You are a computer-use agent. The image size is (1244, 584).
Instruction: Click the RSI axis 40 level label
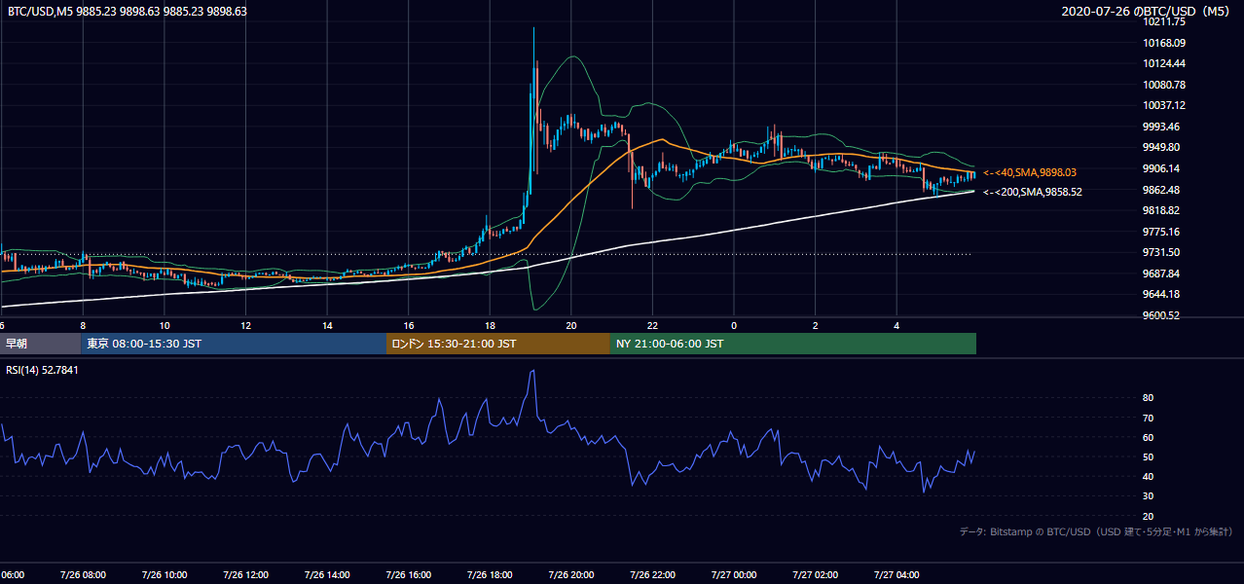click(1149, 476)
